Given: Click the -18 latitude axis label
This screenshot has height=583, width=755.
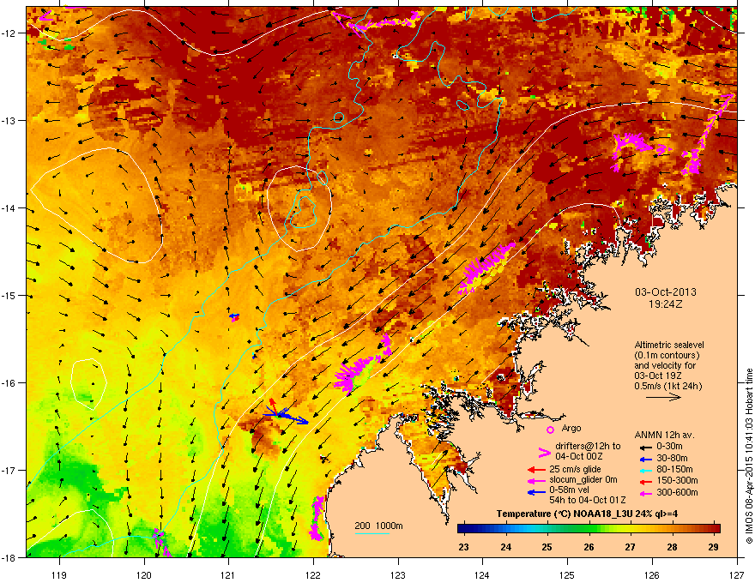Looking at the screenshot, I should point(9,557).
